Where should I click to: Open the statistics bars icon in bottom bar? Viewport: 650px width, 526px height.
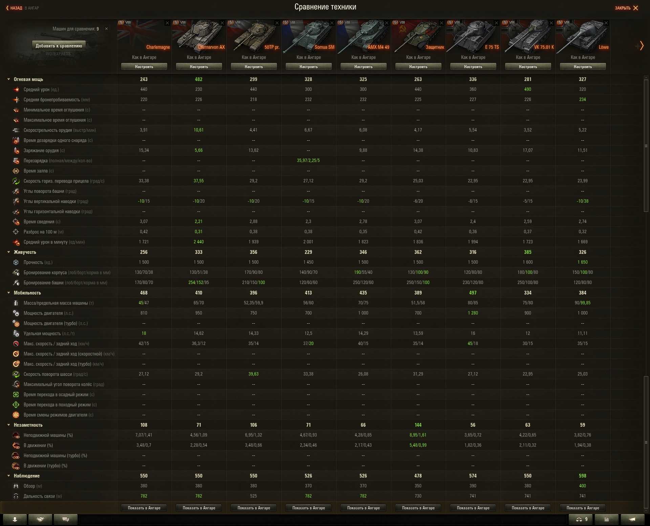(x=607, y=519)
